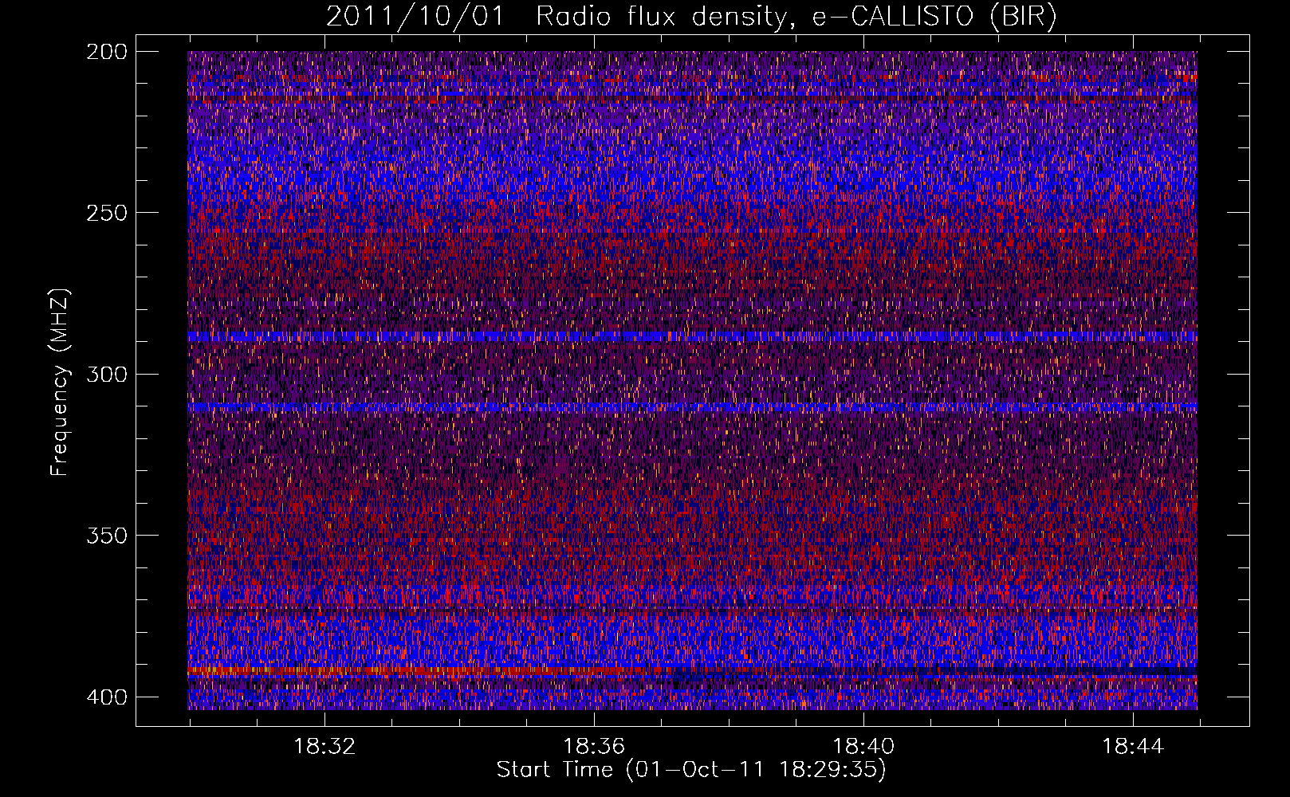Click the 300 frequency tick label

[106, 374]
